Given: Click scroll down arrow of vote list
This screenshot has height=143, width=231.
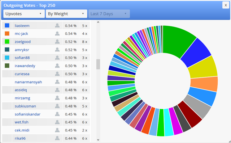Looking at the screenshot, I should pyautogui.click(x=98, y=140).
